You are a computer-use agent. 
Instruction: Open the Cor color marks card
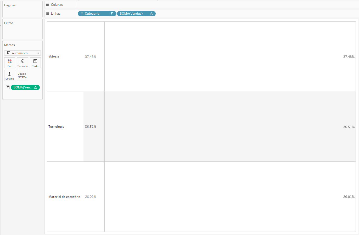click(10, 63)
